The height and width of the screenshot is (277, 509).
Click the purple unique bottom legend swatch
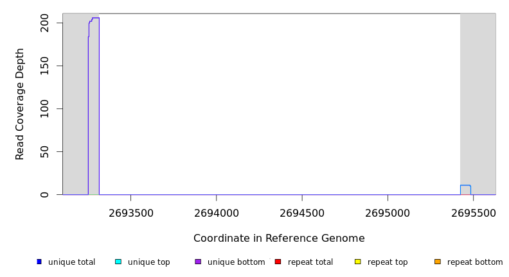pos(198,262)
